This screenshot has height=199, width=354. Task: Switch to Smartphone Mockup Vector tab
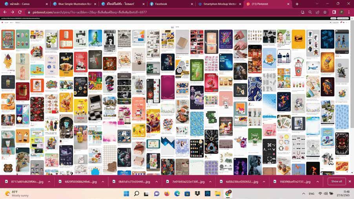220,4
